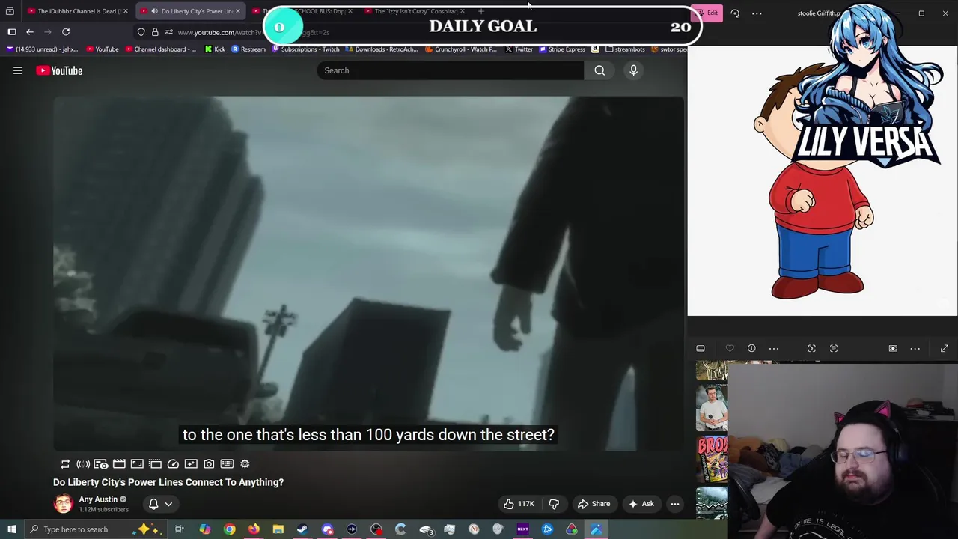The height and width of the screenshot is (539, 958).
Task: Select the Do Liberty City's Power Lines tab
Action: (x=192, y=11)
